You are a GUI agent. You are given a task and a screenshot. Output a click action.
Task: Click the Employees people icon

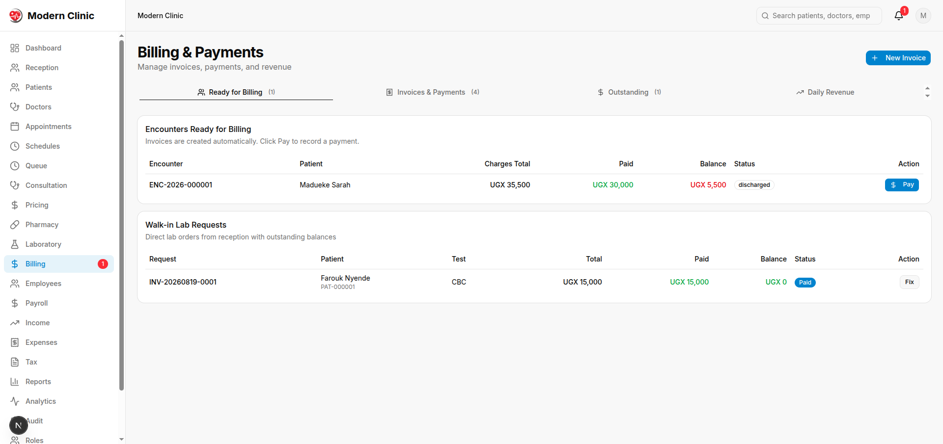pyautogui.click(x=15, y=284)
